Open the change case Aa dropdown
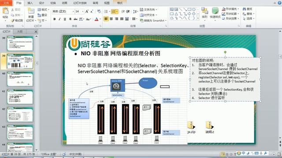The height and width of the screenshot is (158, 282). pos(89,19)
